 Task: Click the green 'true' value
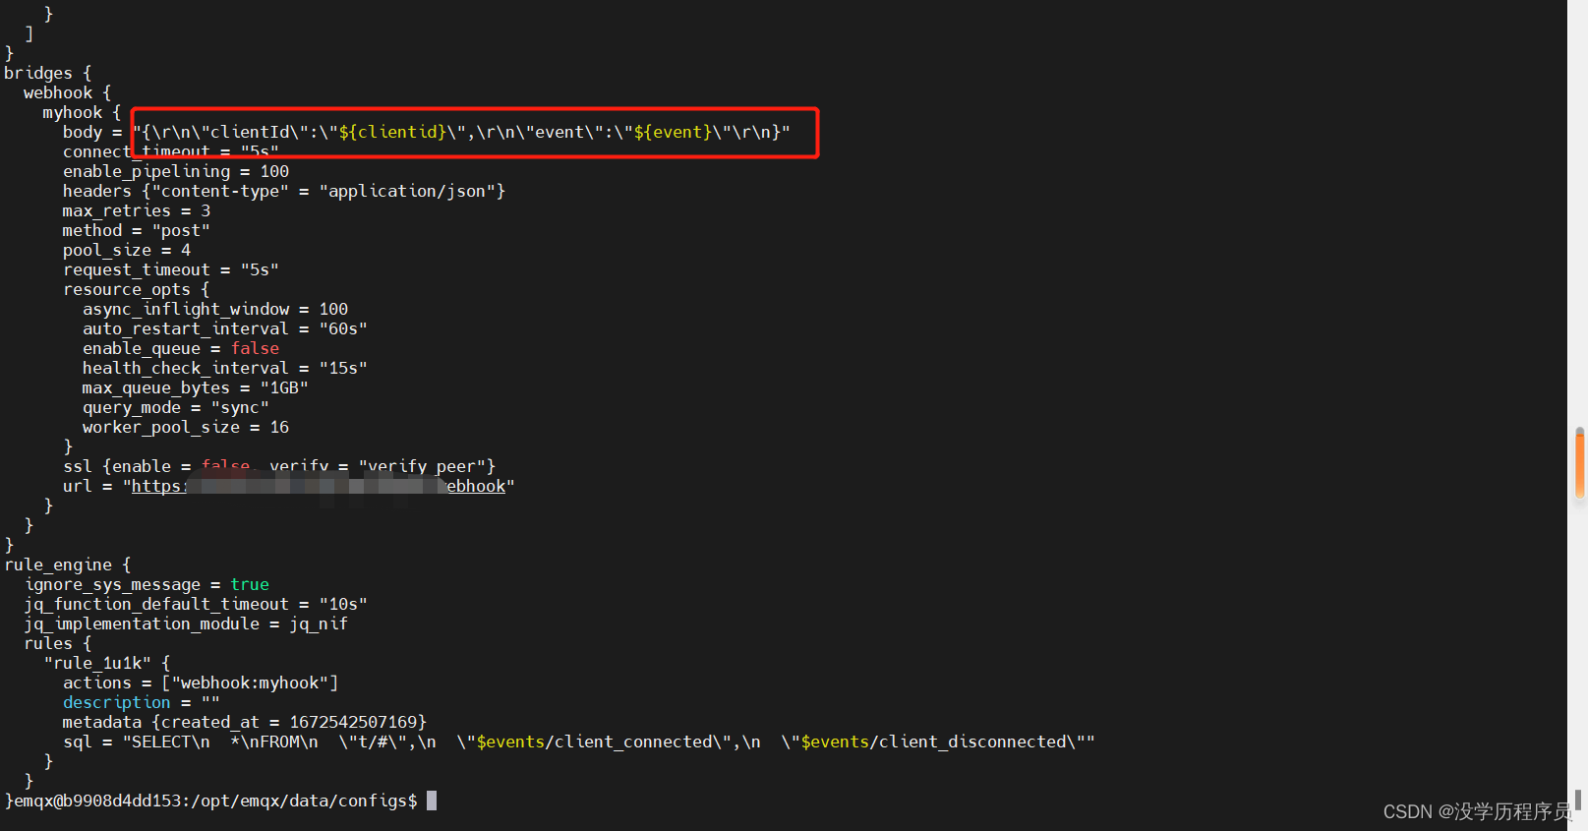pos(250,584)
